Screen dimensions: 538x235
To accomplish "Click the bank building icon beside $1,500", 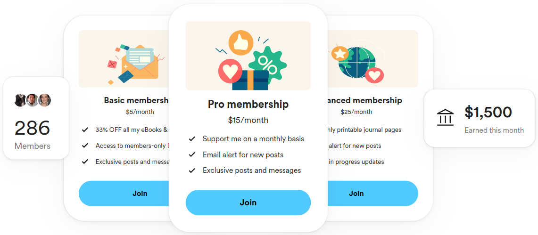I will click(x=446, y=118).
